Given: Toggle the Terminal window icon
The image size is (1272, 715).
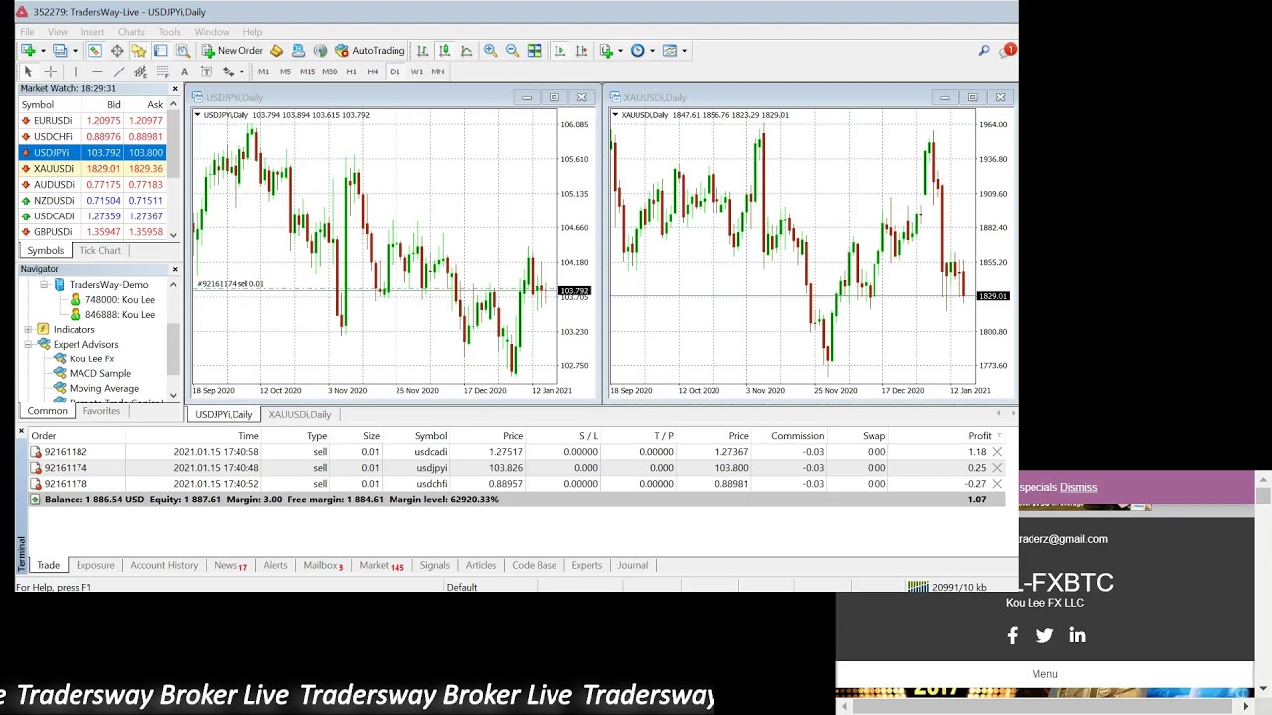Looking at the screenshot, I should [160, 50].
